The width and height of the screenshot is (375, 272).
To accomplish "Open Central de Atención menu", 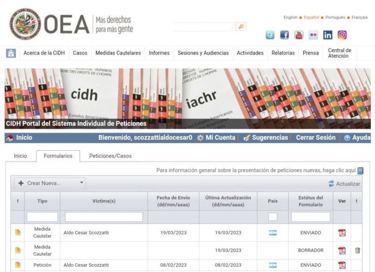I will click(x=339, y=53).
